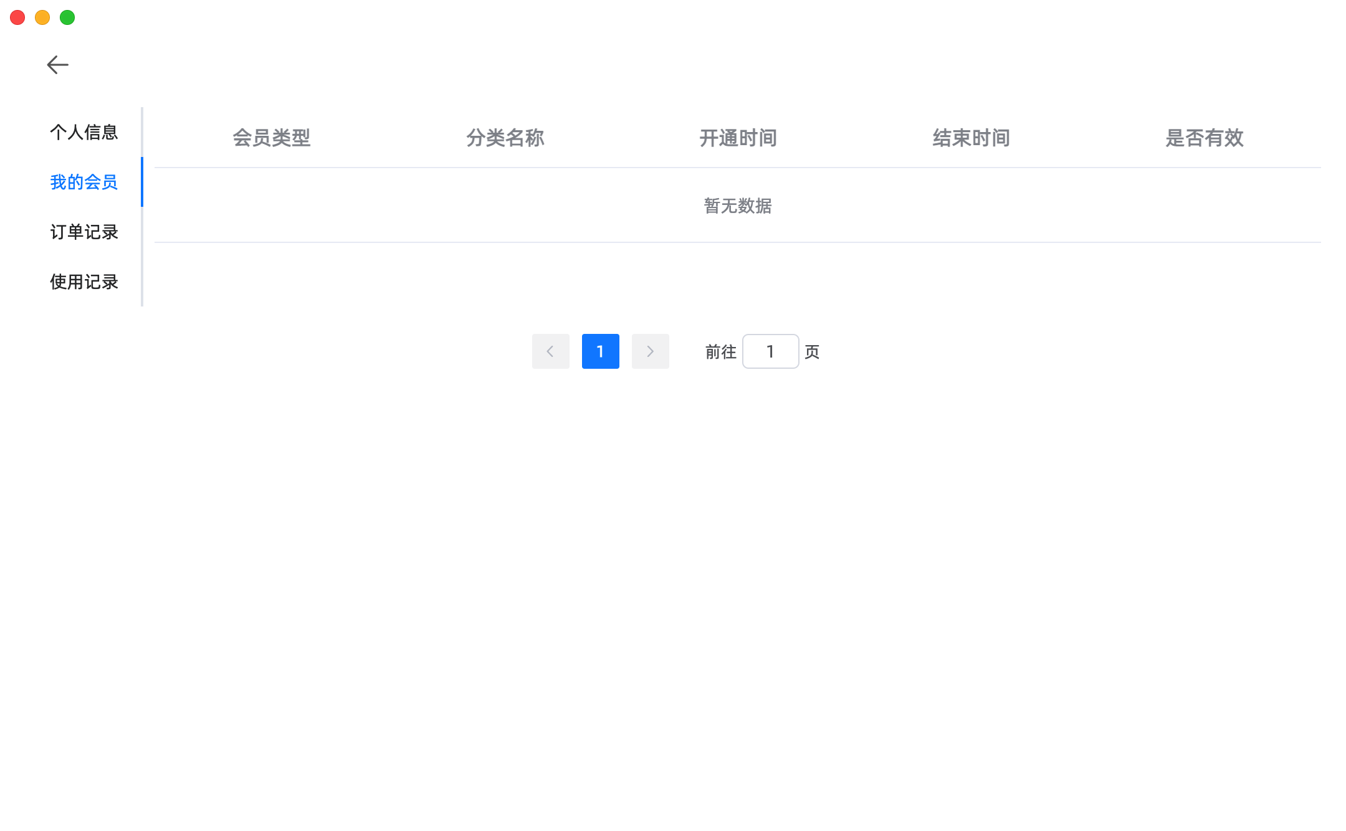Go to previous page with left chevron
Viewport: 1346px width, 831px height.
(550, 351)
